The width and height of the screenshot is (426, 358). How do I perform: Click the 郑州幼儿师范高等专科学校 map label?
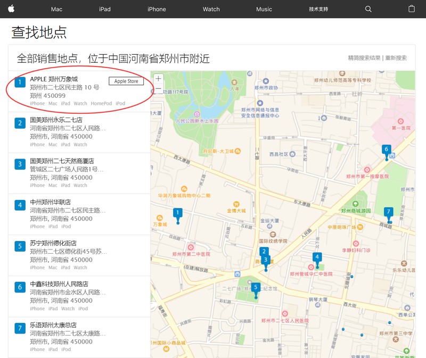click(x=342, y=80)
